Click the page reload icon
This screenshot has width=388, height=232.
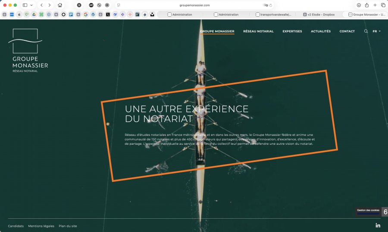[271, 5]
